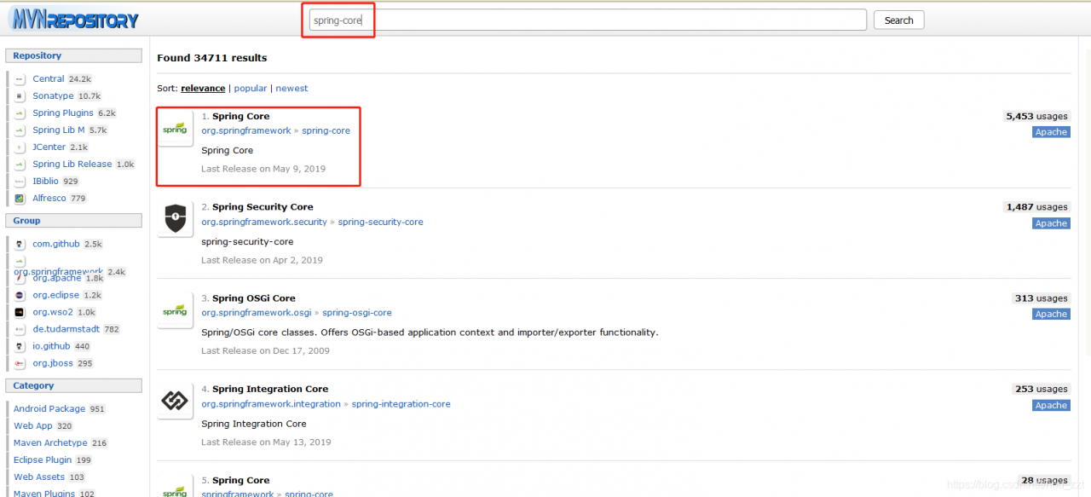Viewport: 1091px width, 497px height.
Task: Filter by org.jboss group
Action: (x=53, y=363)
